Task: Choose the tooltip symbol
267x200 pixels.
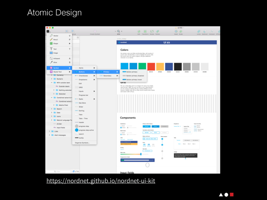Action: click(84, 138)
